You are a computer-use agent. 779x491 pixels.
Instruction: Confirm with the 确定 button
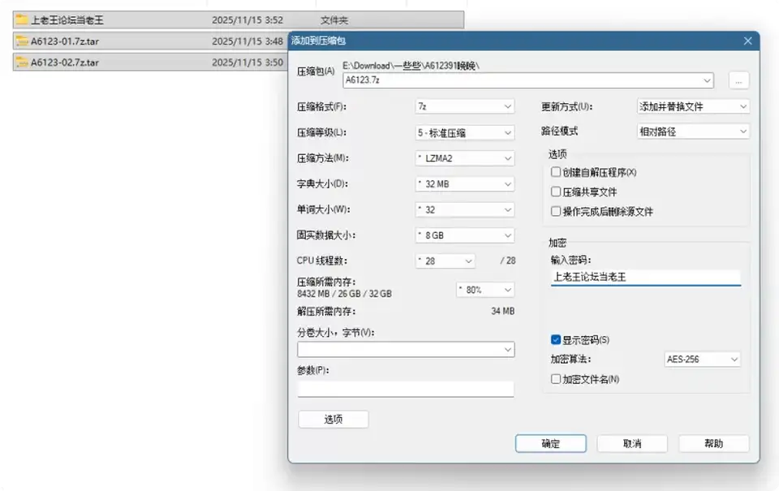click(550, 444)
